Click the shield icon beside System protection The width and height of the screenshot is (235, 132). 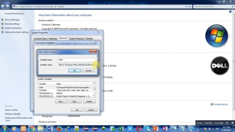pyautogui.click(x=3, y=28)
